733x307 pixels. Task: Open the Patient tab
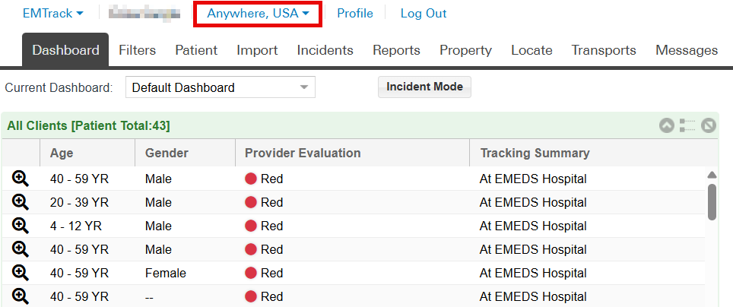coord(196,50)
